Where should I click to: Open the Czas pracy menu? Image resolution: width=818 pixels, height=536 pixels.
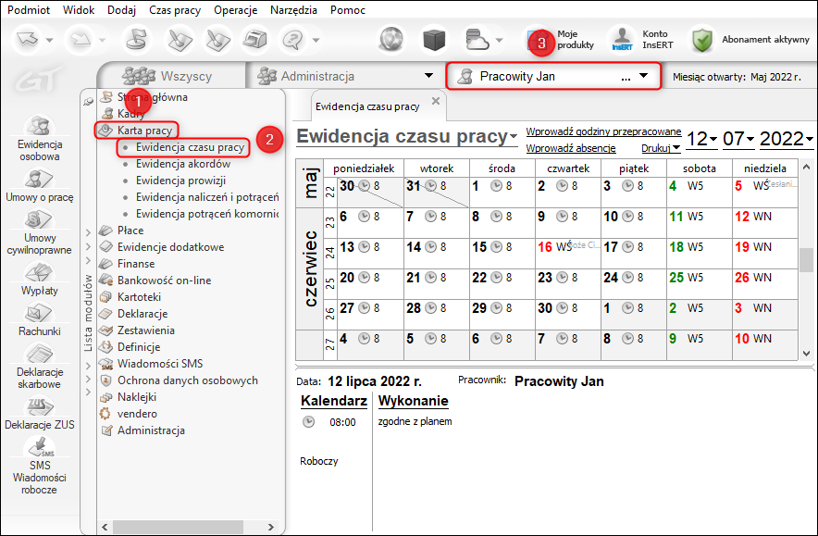[x=175, y=10]
